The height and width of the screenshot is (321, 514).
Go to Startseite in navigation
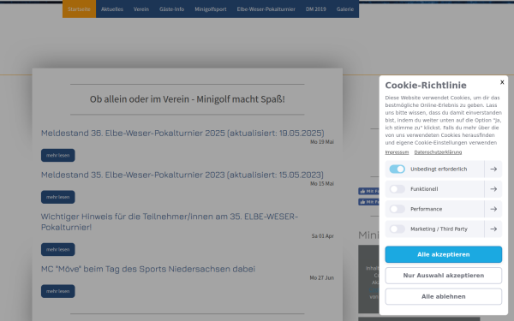(x=79, y=9)
